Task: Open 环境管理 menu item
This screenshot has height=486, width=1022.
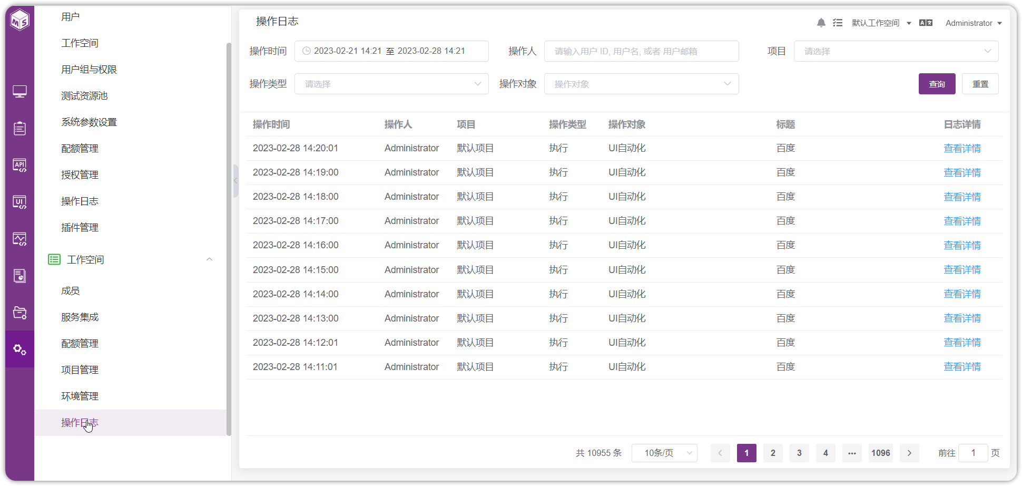Action: (80, 396)
